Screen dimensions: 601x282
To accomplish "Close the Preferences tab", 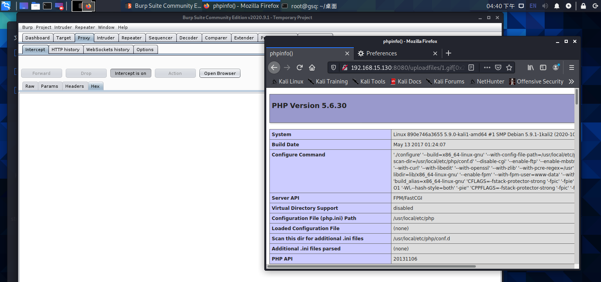I will (435, 53).
